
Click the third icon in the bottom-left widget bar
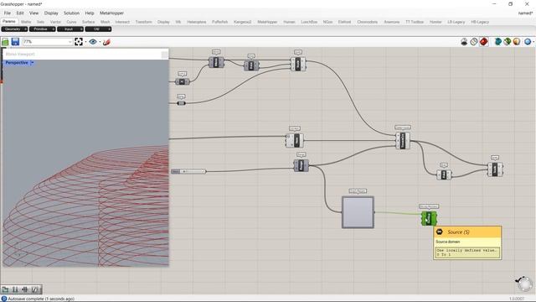click(x=25, y=289)
